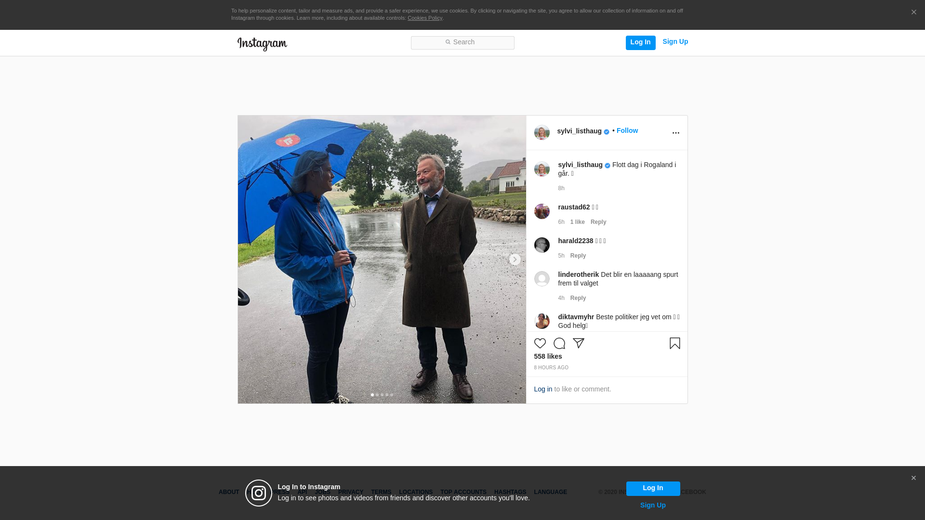Open the post options three-dot menu
The width and height of the screenshot is (925, 520).
(x=675, y=133)
